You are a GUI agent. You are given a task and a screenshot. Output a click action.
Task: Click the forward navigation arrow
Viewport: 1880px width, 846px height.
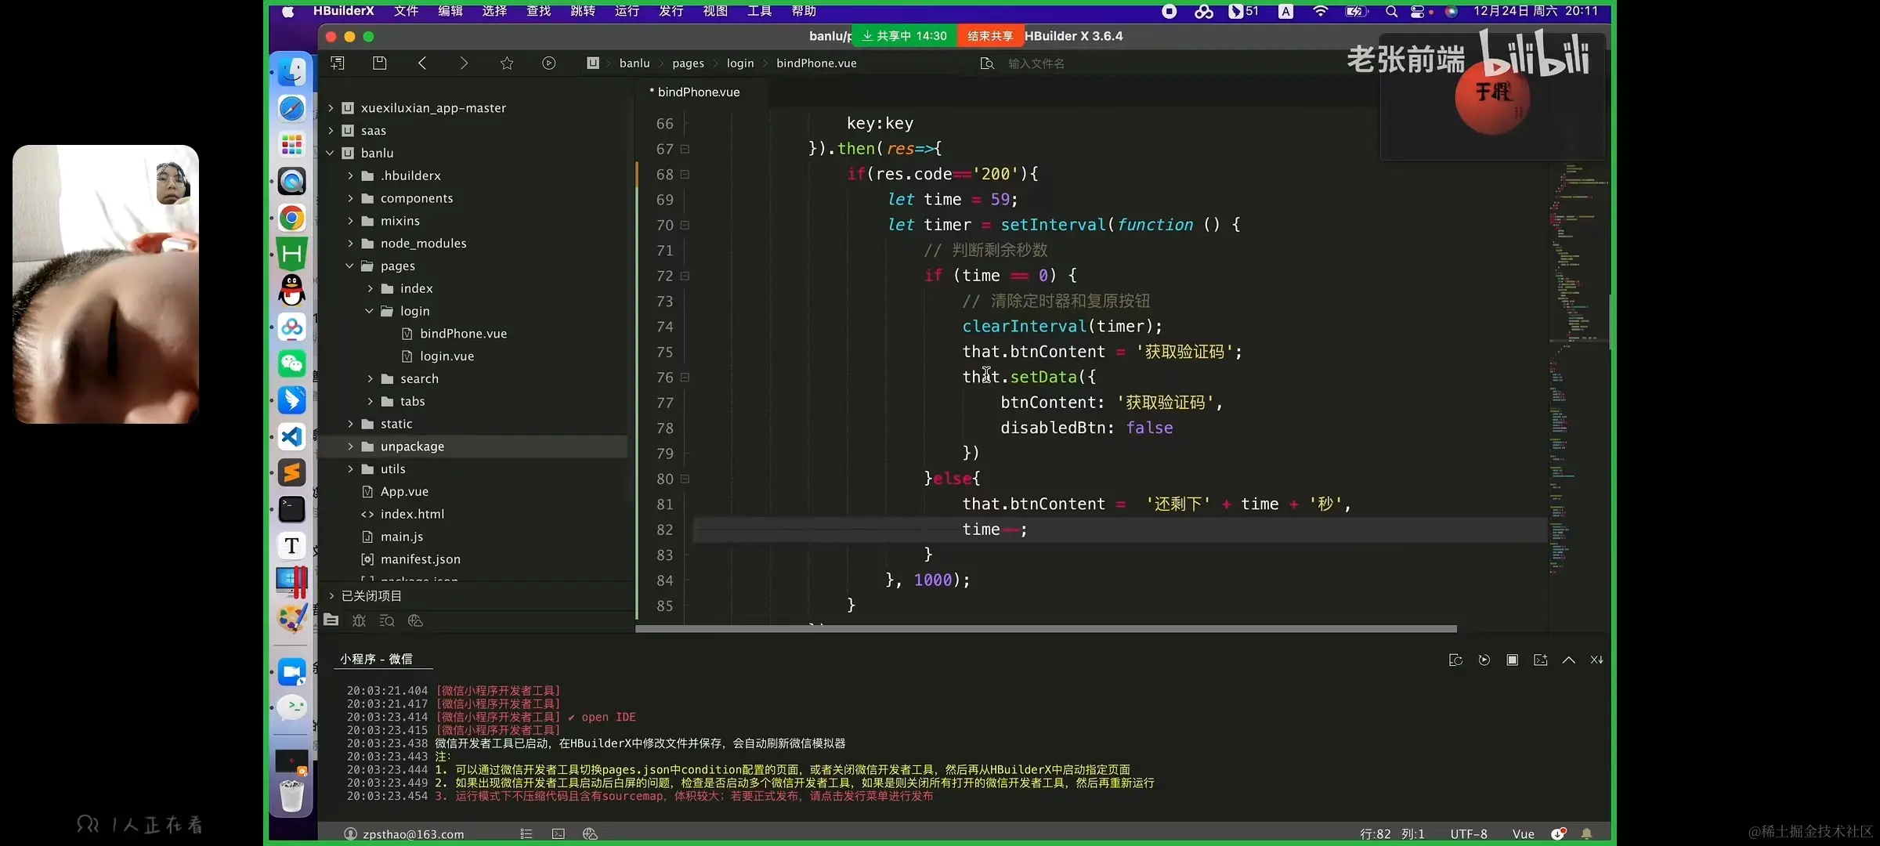coord(464,63)
